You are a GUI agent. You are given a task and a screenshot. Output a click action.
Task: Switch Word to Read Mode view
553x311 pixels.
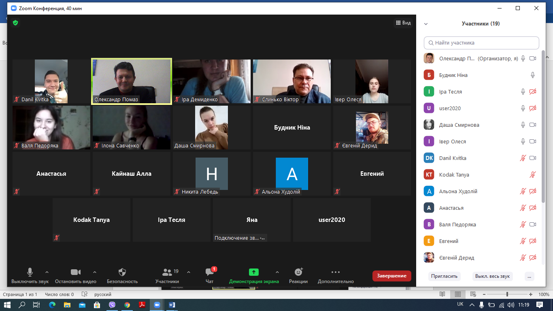click(x=442, y=294)
